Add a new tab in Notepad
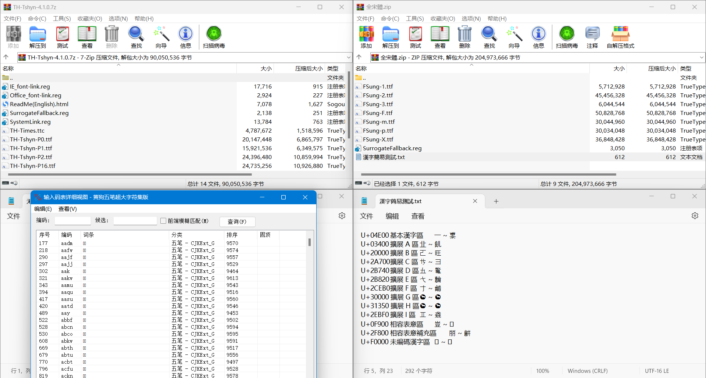Viewport: 706px width, 378px height. (496, 201)
